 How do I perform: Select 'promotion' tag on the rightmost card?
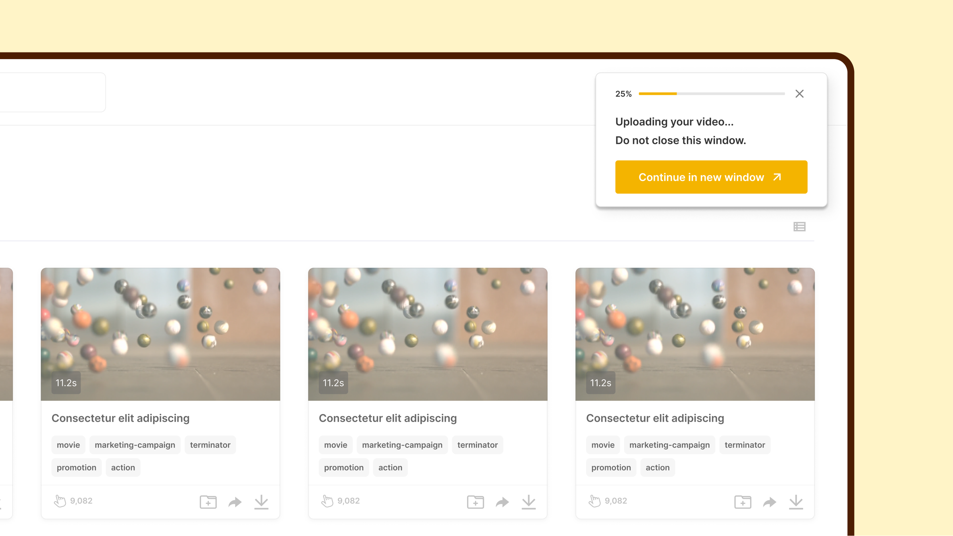coord(611,467)
